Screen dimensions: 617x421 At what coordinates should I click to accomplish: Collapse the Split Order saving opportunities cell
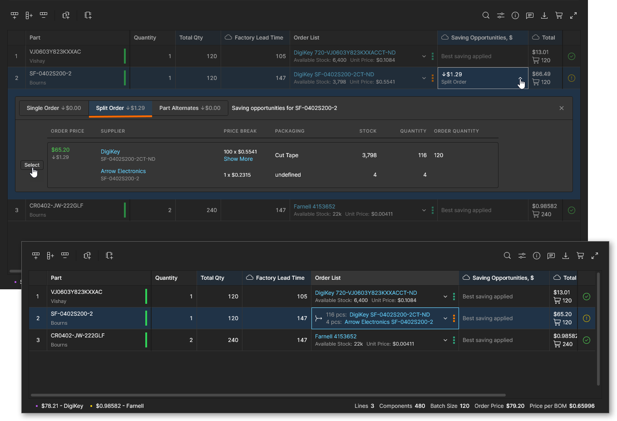coord(520,79)
